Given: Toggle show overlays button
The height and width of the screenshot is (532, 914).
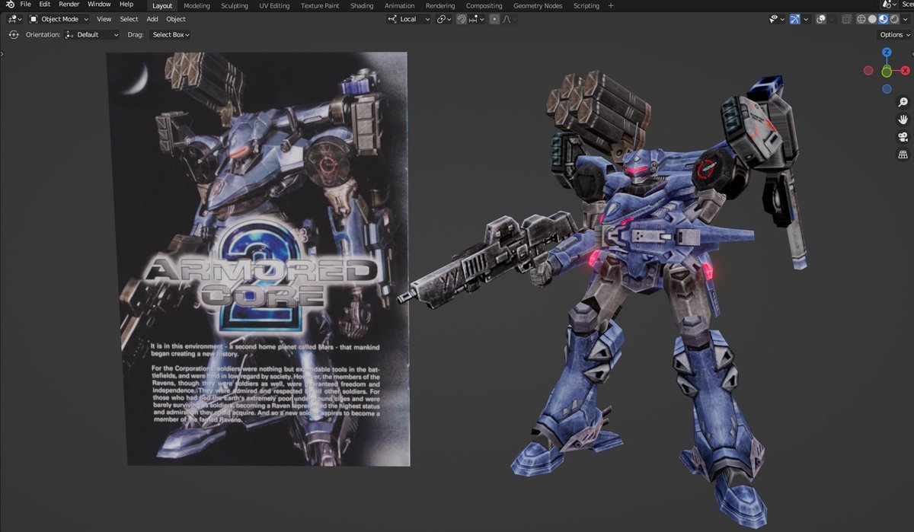Looking at the screenshot, I should pos(821,19).
